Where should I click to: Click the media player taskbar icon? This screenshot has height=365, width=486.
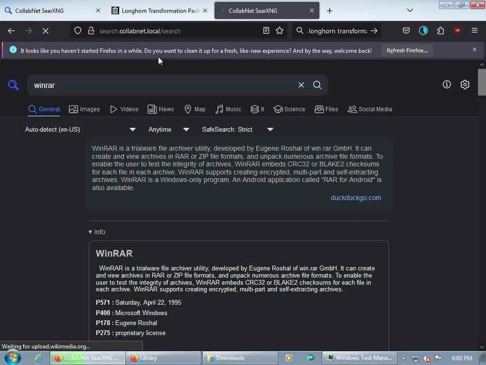pos(289,358)
